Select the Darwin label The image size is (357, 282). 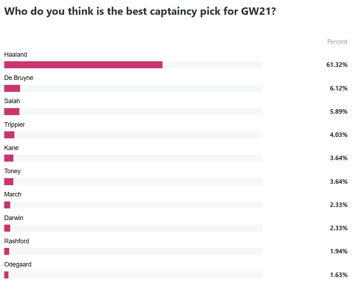click(14, 218)
